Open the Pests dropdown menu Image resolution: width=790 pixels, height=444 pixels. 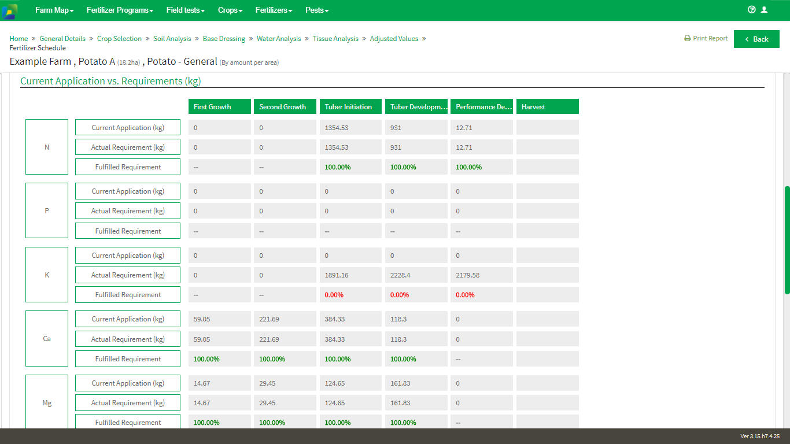pos(317,10)
